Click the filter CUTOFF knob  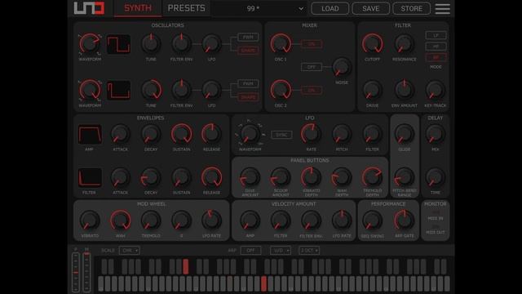[x=373, y=43]
